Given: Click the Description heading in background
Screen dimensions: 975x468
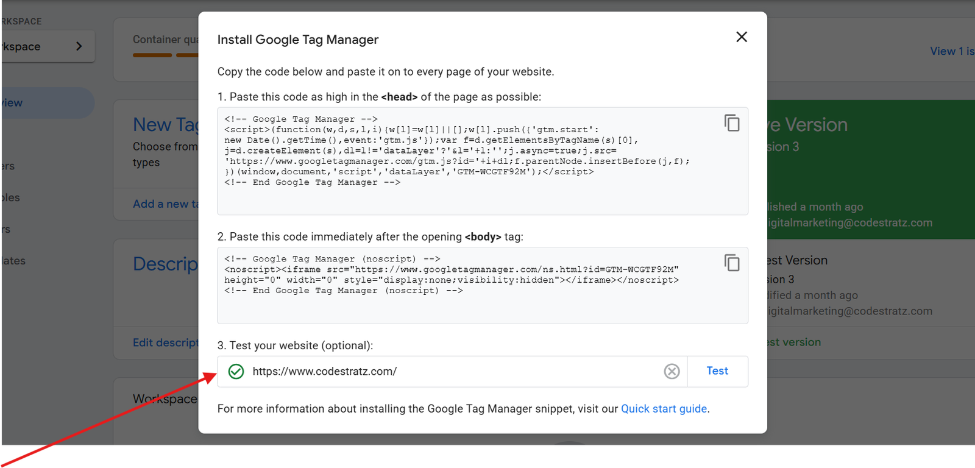Looking at the screenshot, I should (166, 264).
